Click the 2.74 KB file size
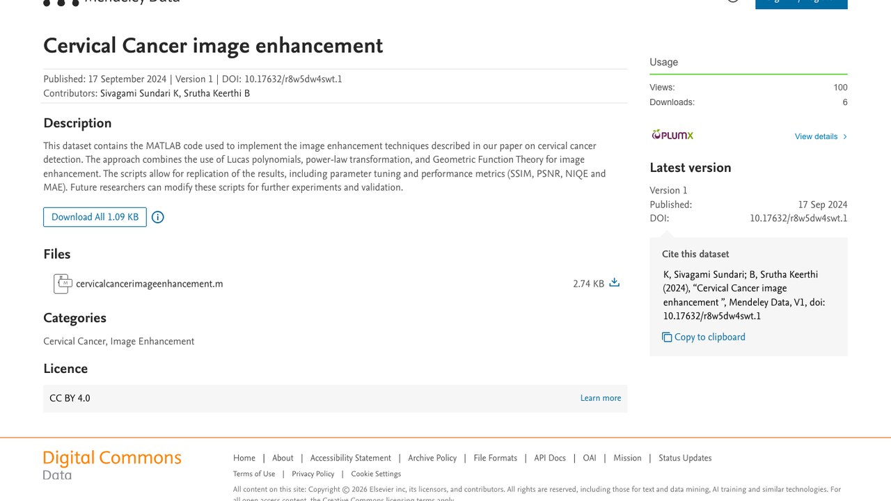Viewport: 891px width, 501px height. pyautogui.click(x=588, y=284)
